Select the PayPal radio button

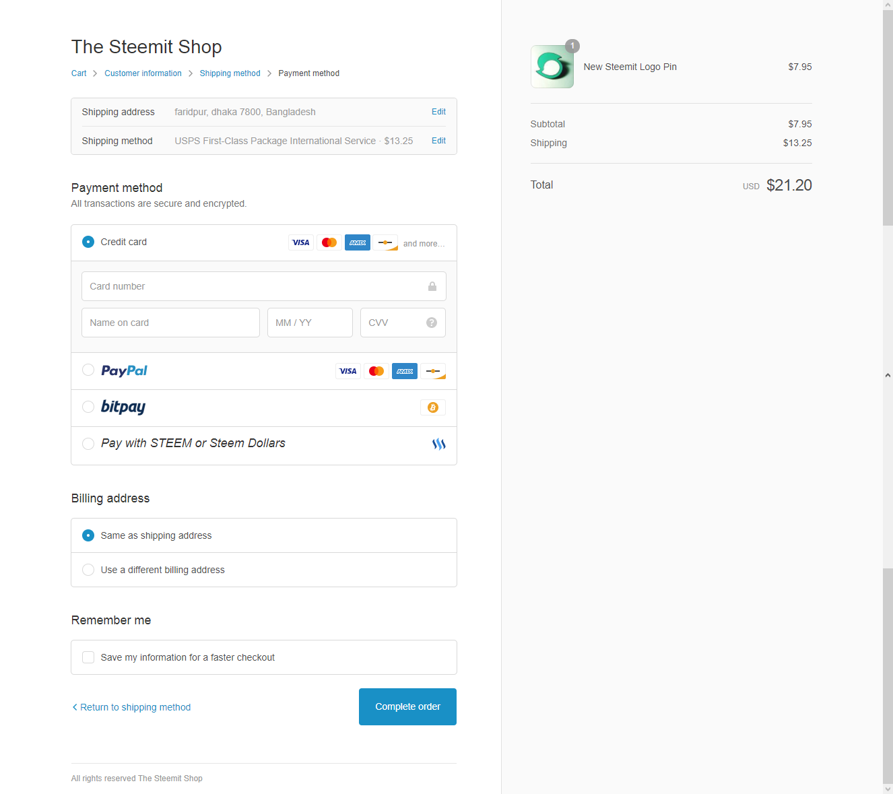coord(88,370)
